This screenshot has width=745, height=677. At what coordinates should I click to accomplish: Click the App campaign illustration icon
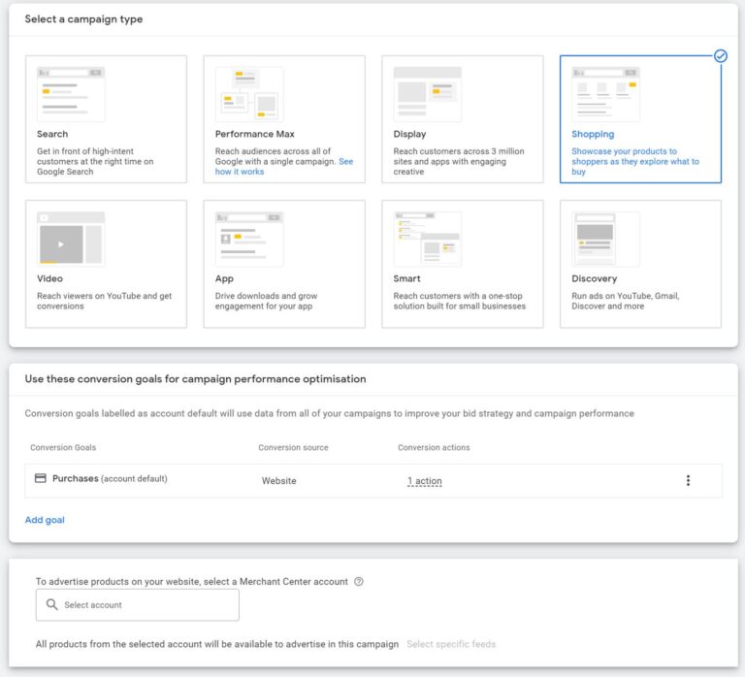point(249,239)
